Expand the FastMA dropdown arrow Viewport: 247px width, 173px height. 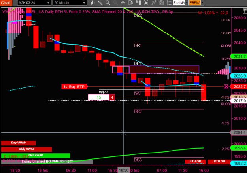[x=187, y=3]
